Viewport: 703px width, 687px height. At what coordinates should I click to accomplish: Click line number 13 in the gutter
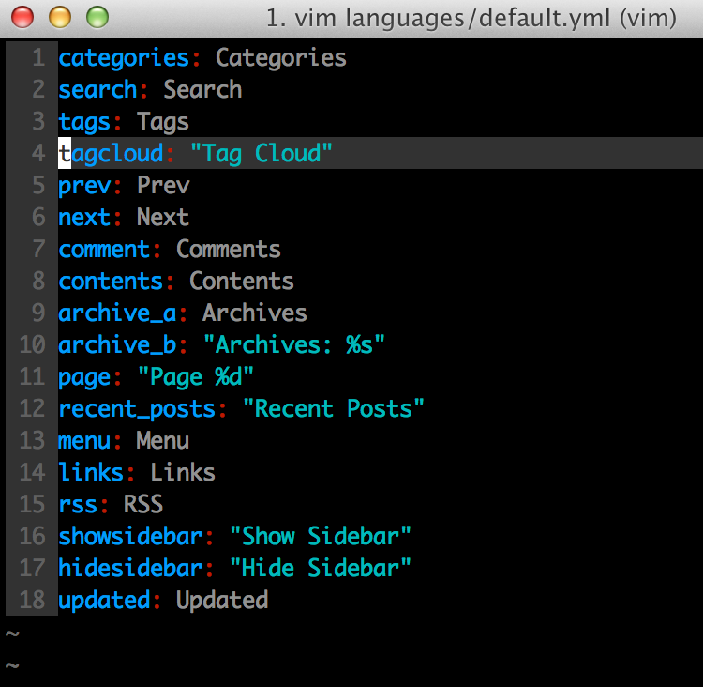point(32,441)
